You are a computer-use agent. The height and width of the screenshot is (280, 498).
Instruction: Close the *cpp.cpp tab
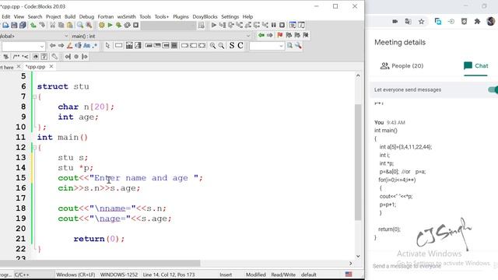click(x=51, y=66)
